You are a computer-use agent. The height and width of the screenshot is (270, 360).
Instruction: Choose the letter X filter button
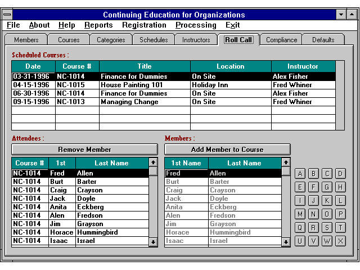[x=341, y=241]
